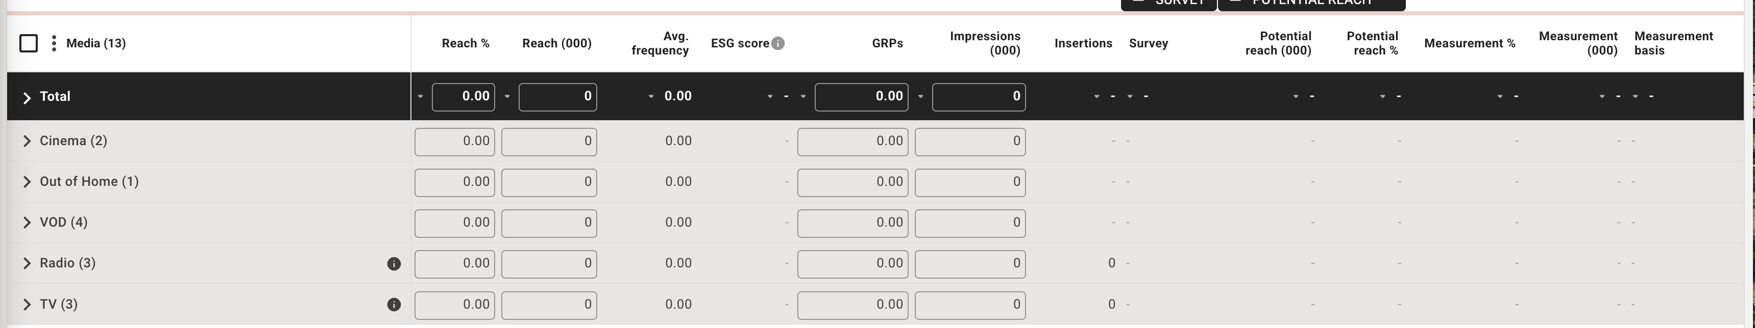Click the TV GRPs input field
The width and height of the screenshot is (1755, 328).
852,305
